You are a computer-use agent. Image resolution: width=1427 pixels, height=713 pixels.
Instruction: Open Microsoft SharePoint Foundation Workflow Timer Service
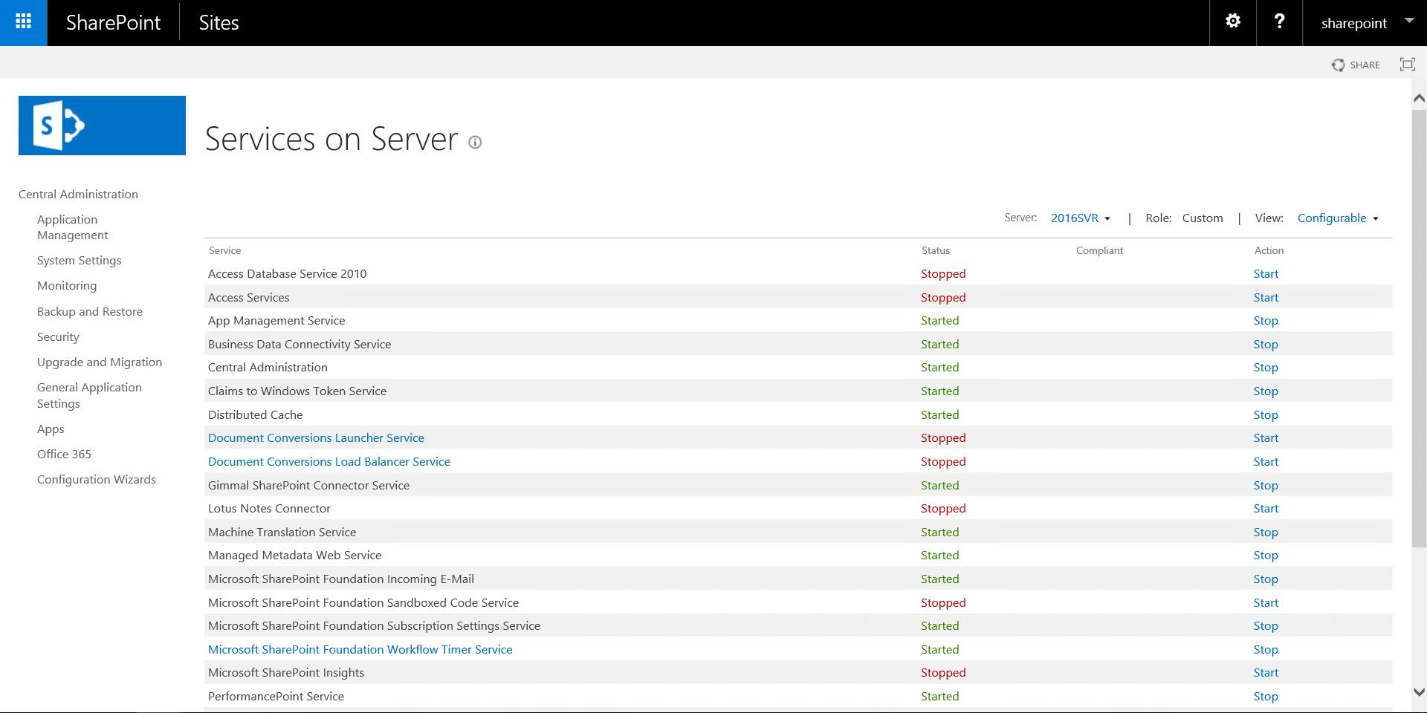360,648
